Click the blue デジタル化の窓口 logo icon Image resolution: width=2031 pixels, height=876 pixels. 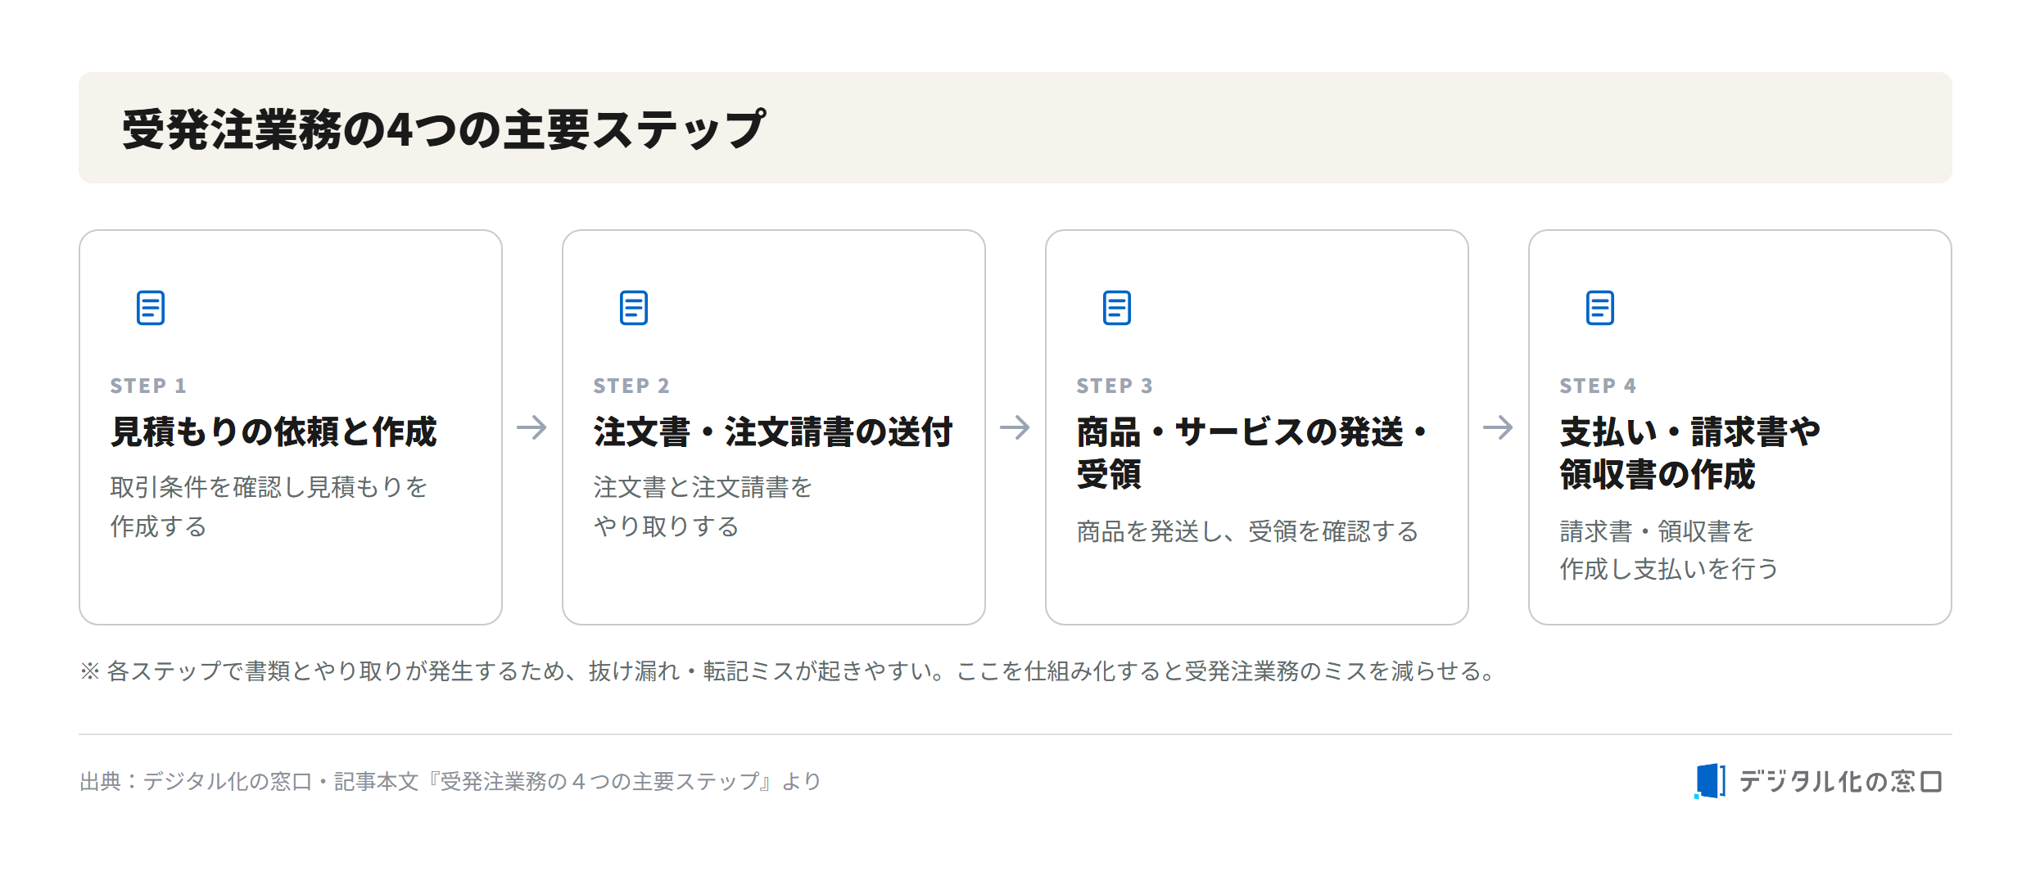click(1710, 780)
